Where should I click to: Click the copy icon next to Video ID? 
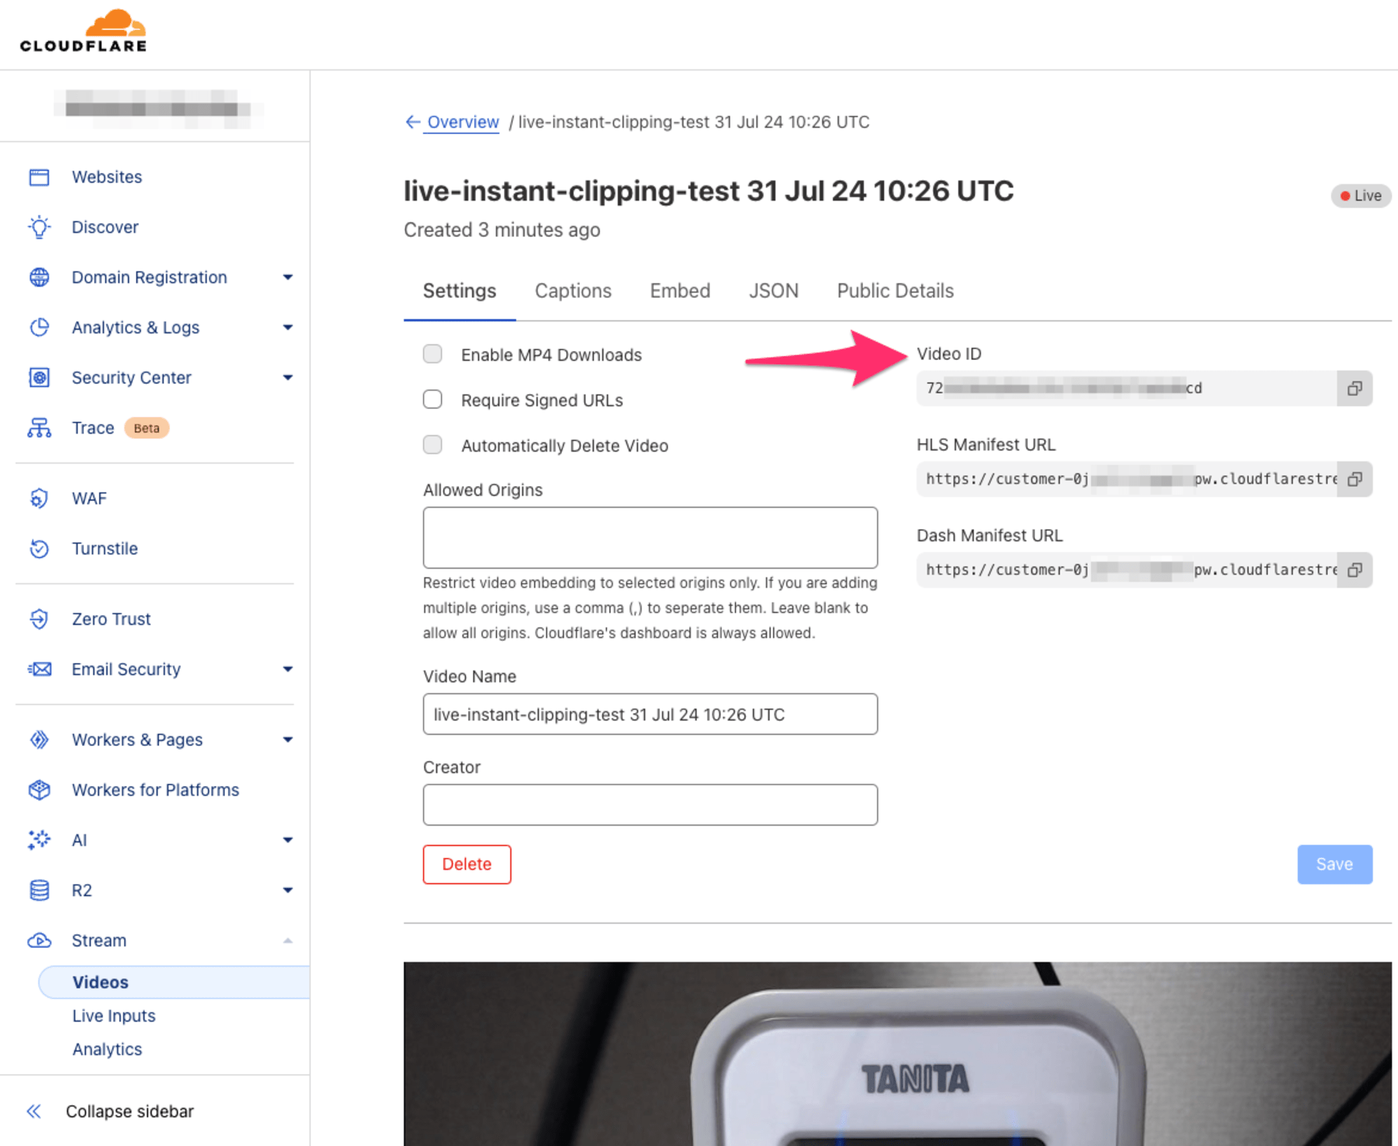(1355, 388)
